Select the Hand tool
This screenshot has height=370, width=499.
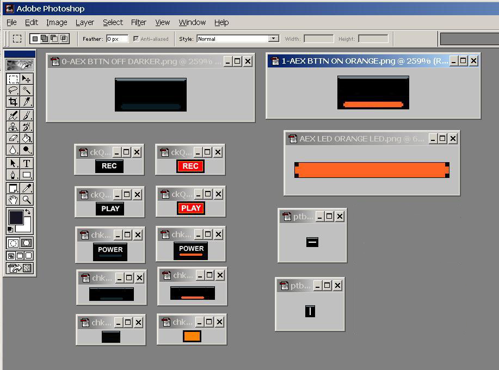13,200
